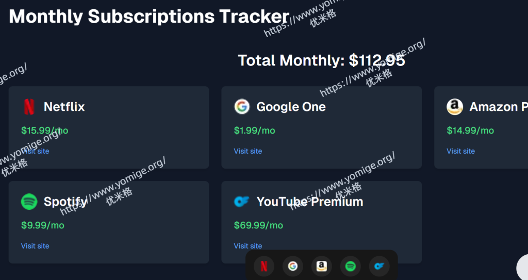Click the Google logo in the Google One card
Screen dimensions: 528x280
click(242, 107)
